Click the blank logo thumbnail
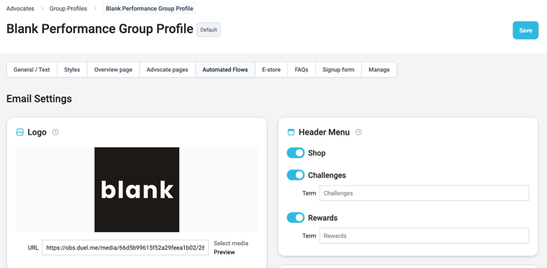The height and width of the screenshot is (268, 547). pos(137,189)
